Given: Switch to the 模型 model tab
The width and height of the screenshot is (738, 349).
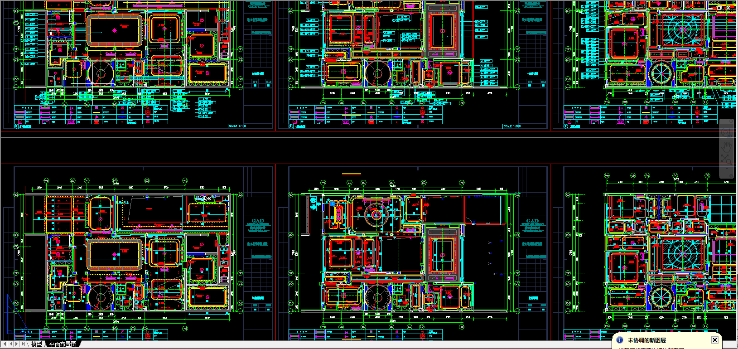Looking at the screenshot, I should coord(36,344).
